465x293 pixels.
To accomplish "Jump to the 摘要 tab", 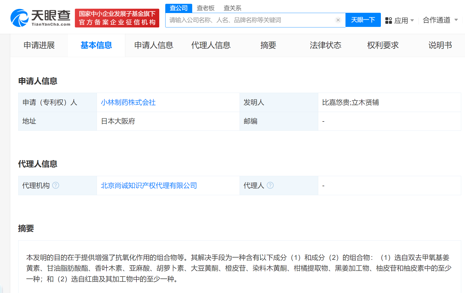I will (268, 45).
